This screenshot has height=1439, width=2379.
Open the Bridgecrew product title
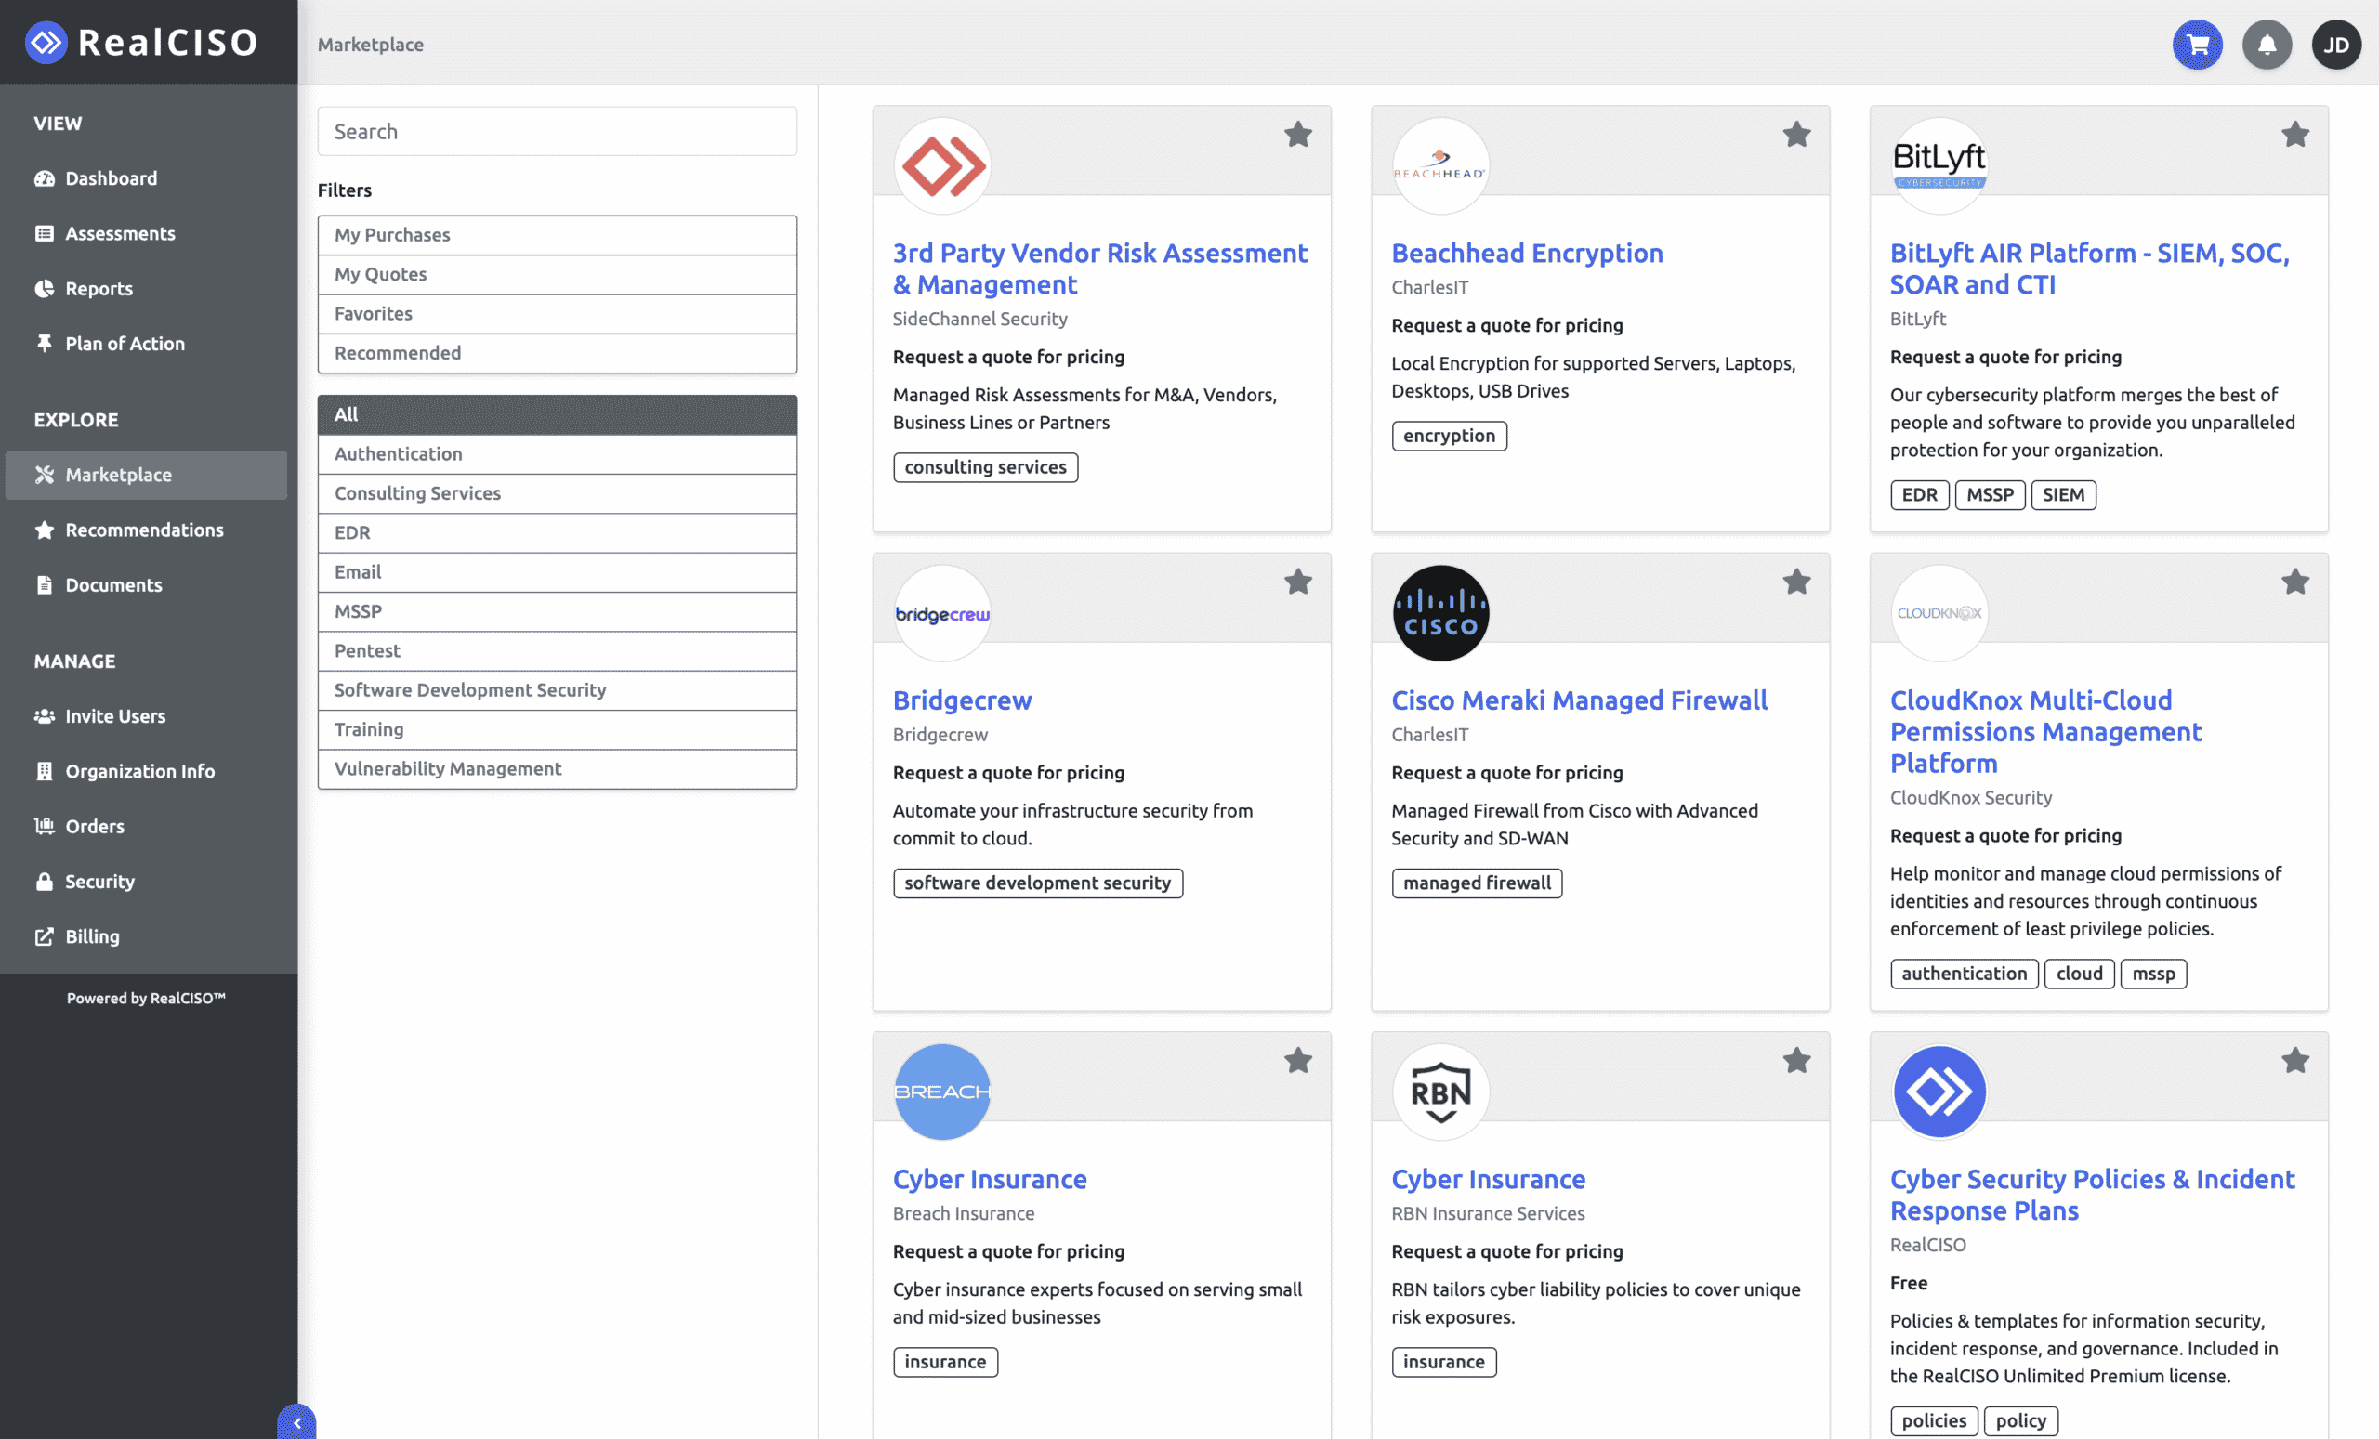tap(962, 700)
